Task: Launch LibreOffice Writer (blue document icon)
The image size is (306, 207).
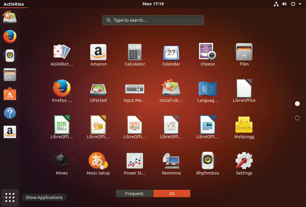Action: [208, 127]
